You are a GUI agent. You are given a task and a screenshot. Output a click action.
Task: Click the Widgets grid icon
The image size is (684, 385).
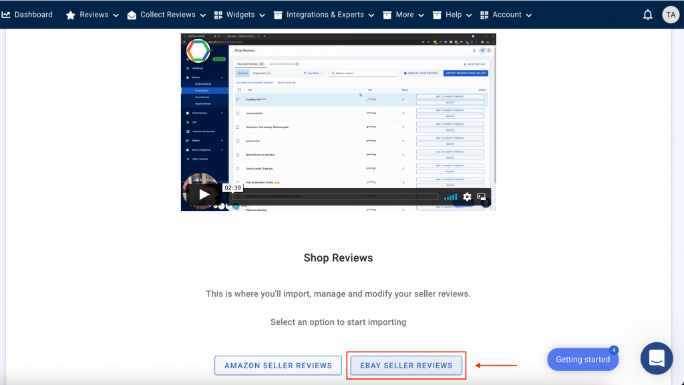[218, 15]
